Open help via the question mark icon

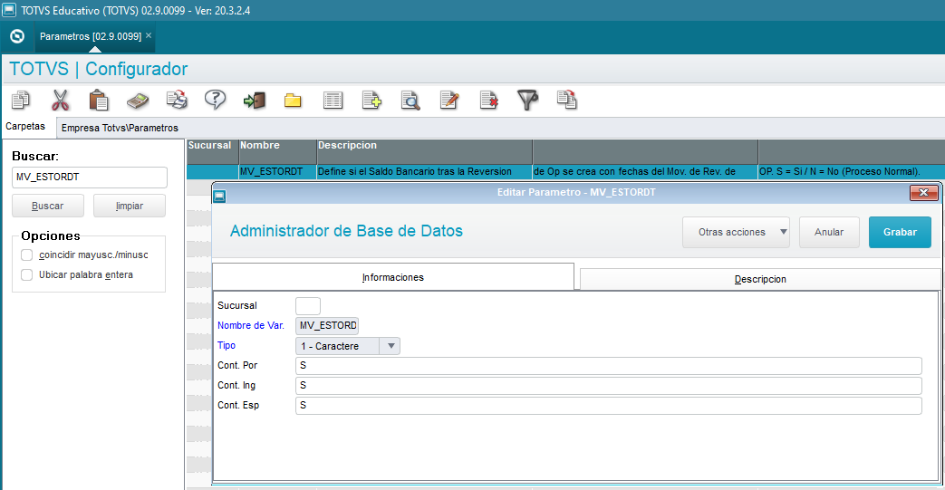pyautogui.click(x=215, y=100)
